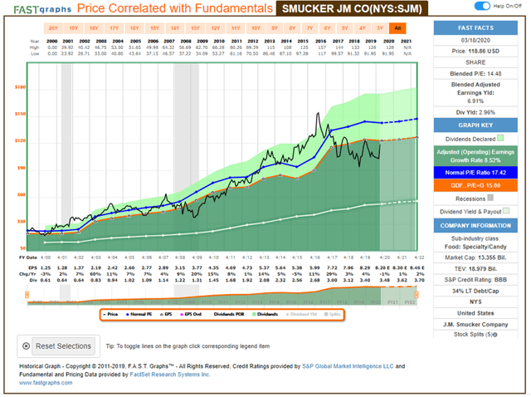This screenshot has width=531, height=397.
Task: Select the 4Y time range tab
Action: [363, 28]
